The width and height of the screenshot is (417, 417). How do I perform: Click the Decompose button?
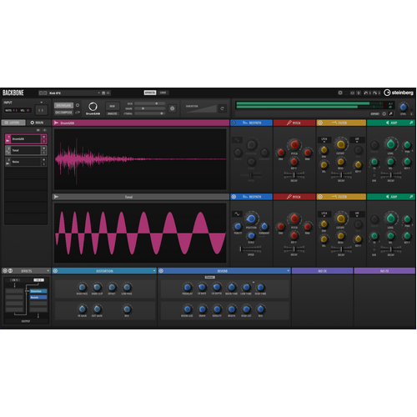tap(63, 113)
